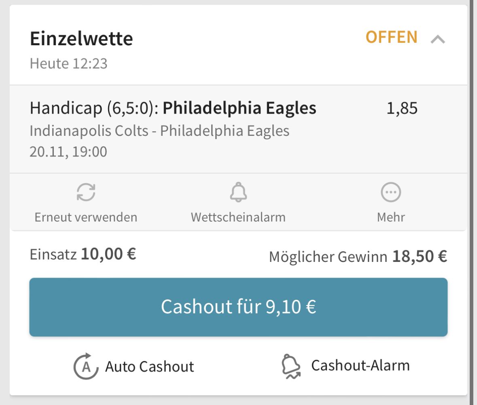Select the Erneut verwenden label
Image resolution: width=477 pixels, height=405 pixels.
tap(86, 217)
